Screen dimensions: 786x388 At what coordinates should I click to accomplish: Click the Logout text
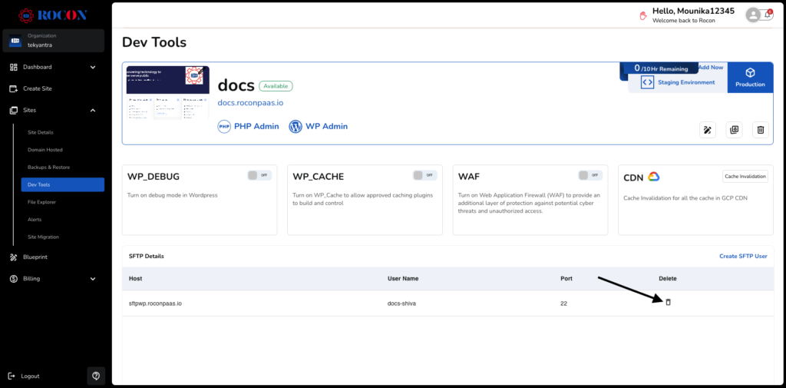(30, 376)
